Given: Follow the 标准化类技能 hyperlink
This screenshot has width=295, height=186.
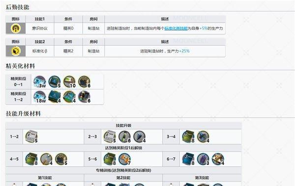Looking at the screenshot, I should (x=176, y=28).
